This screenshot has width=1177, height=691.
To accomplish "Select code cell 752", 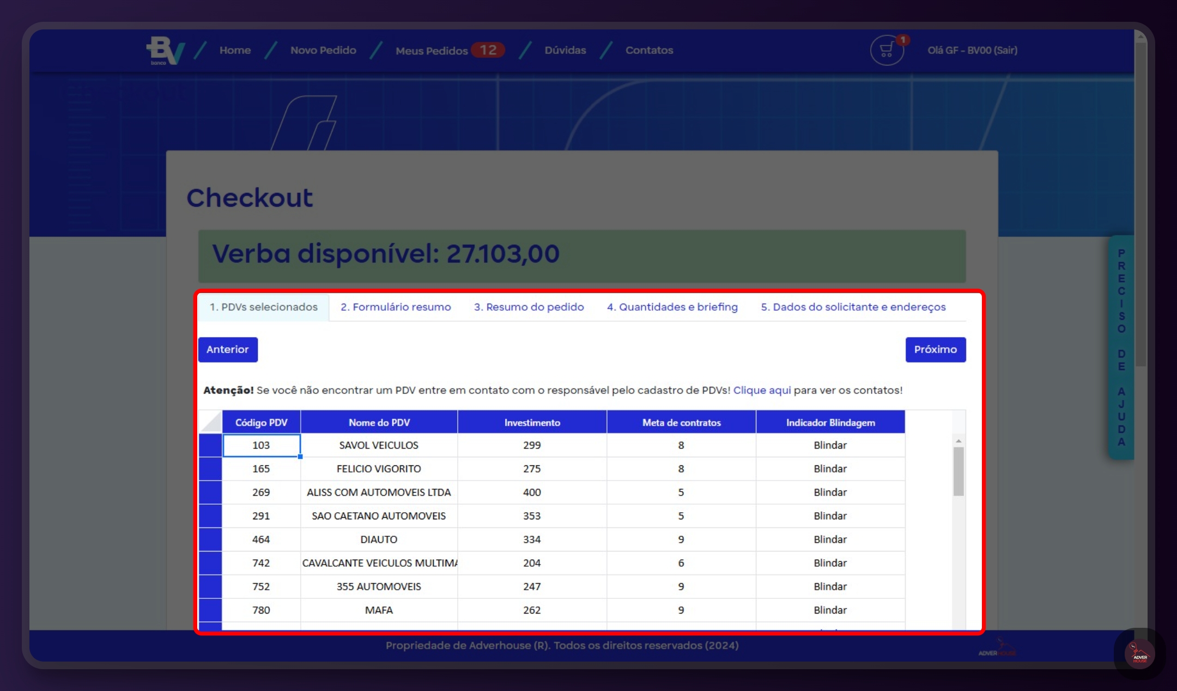I will [x=261, y=586].
